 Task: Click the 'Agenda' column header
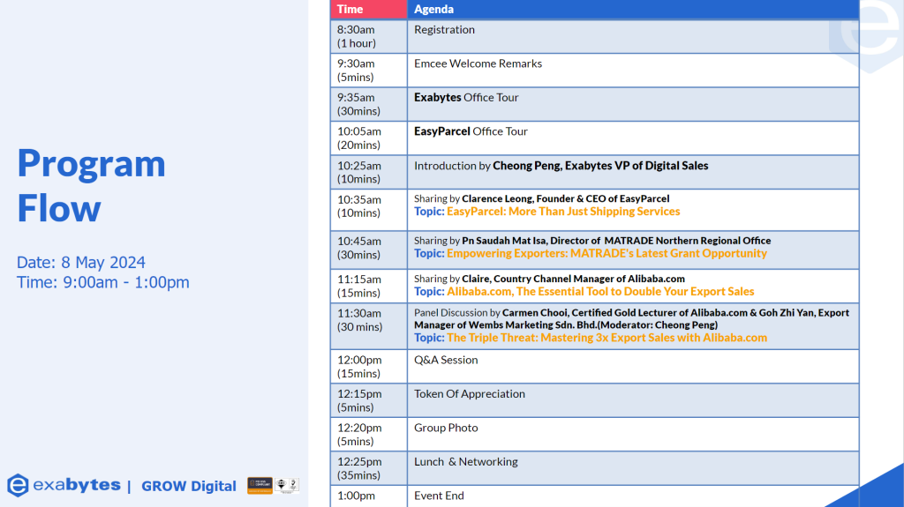(x=633, y=9)
